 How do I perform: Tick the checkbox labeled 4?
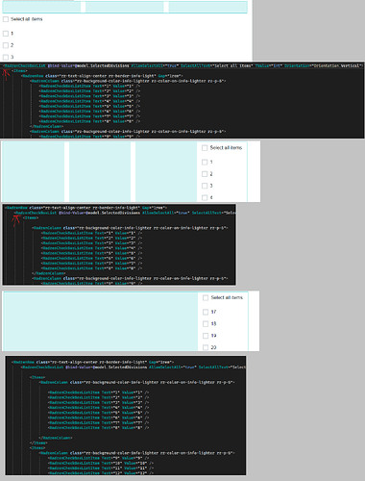tap(205, 197)
